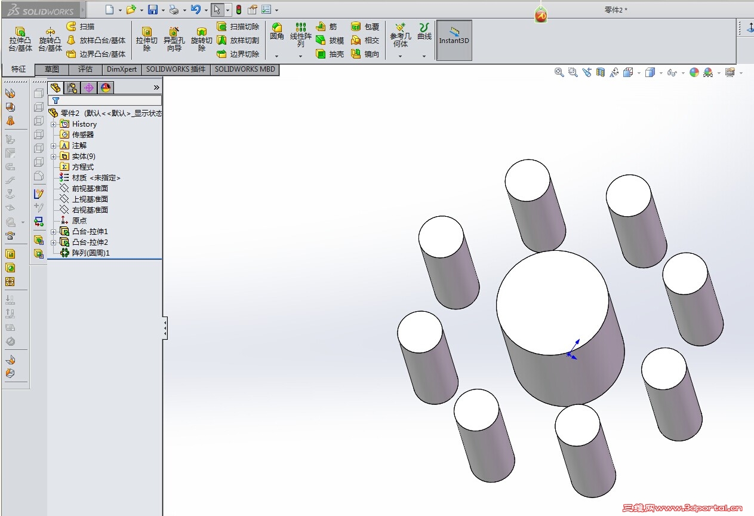Select the 拔模 draft feature
The image size is (754, 516).
coord(330,40)
